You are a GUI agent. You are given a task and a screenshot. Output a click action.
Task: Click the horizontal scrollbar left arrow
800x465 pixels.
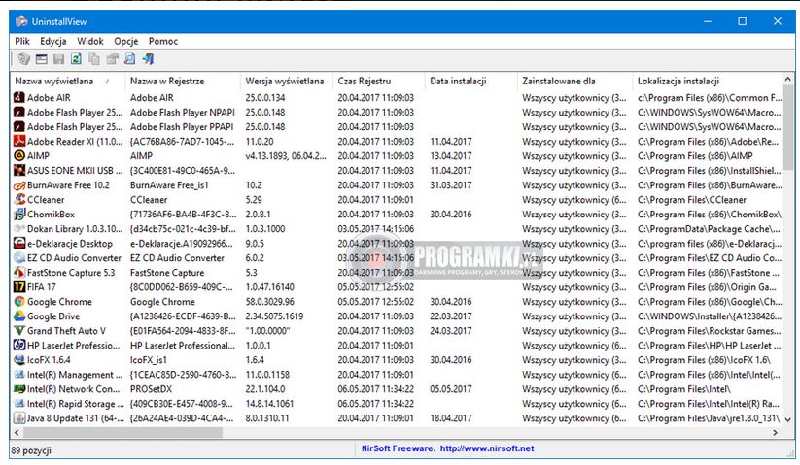[17, 432]
